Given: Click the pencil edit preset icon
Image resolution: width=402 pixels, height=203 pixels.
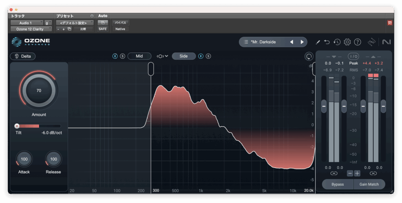Looking at the screenshot, I should [x=318, y=42].
